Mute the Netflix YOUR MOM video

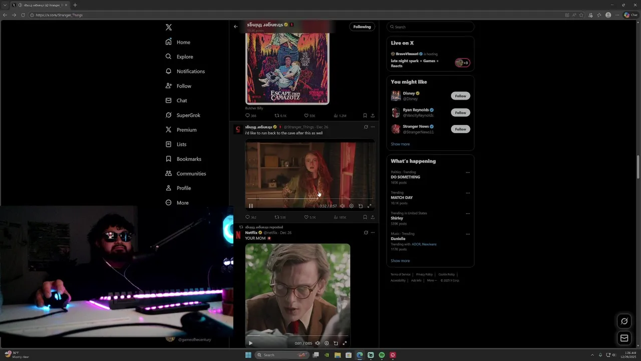click(x=317, y=343)
